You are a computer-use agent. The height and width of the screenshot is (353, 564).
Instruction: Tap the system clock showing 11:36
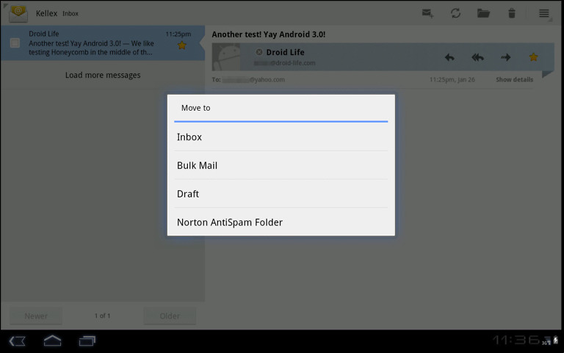[x=516, y=340]
